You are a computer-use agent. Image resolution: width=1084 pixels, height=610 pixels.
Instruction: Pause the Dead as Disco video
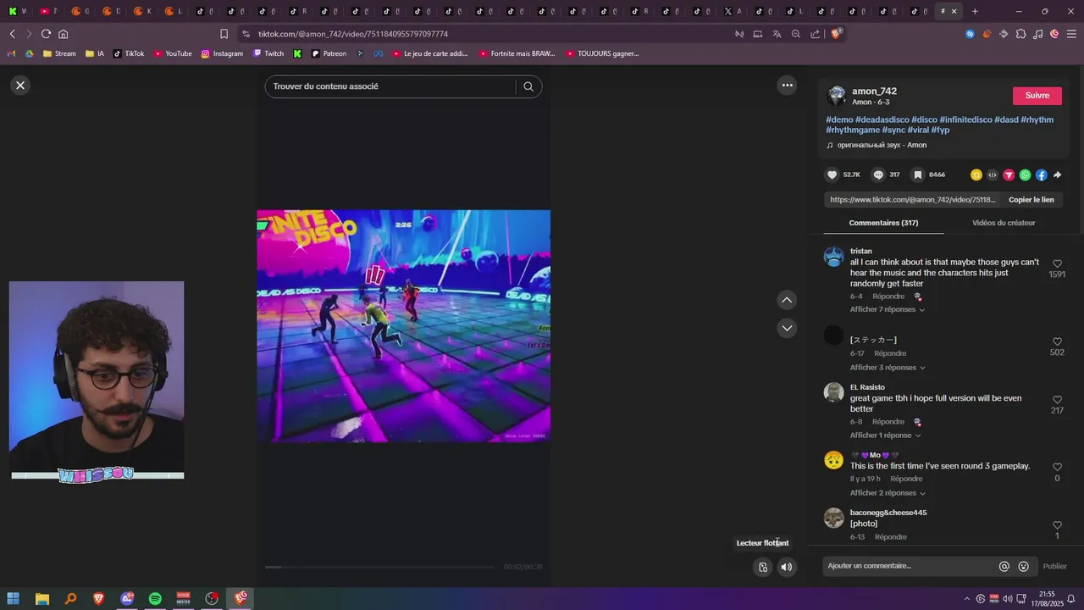coord(403,326)
